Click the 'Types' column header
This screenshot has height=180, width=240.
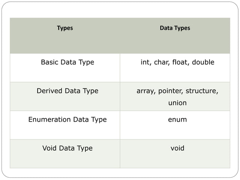(65, 28)
